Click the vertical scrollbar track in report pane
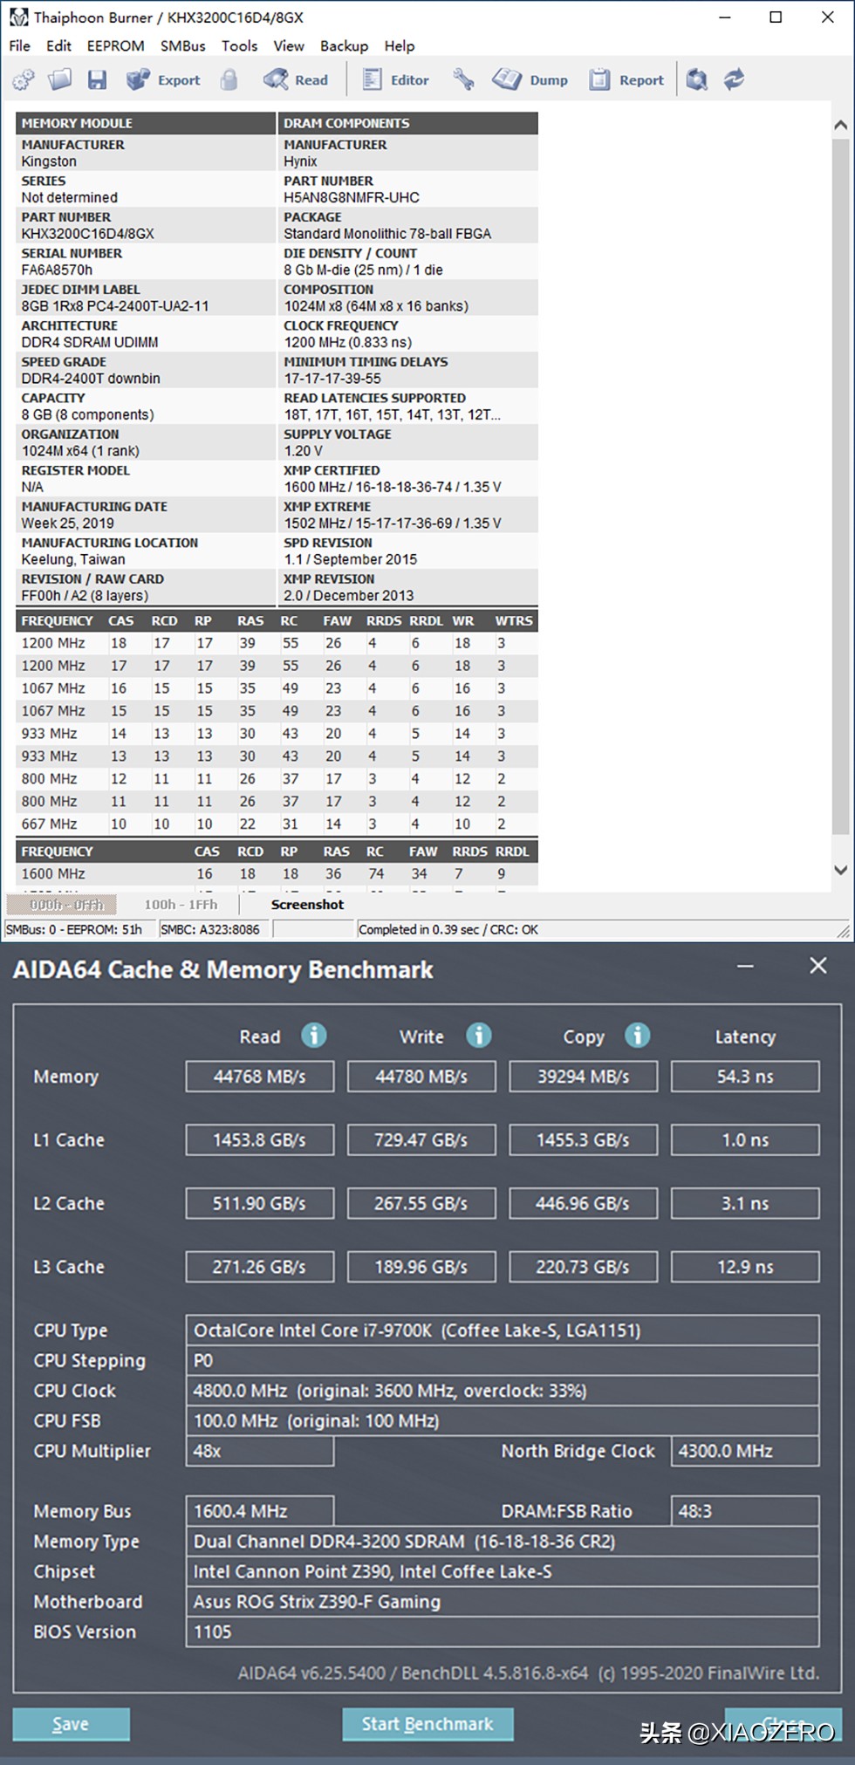855x1765 pixels. tap(840, 489)
